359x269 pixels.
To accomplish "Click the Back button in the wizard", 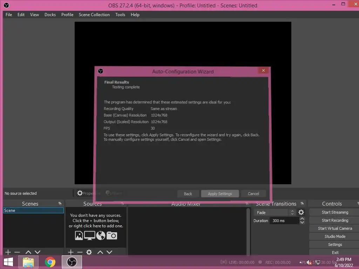I will pos(188,194).
